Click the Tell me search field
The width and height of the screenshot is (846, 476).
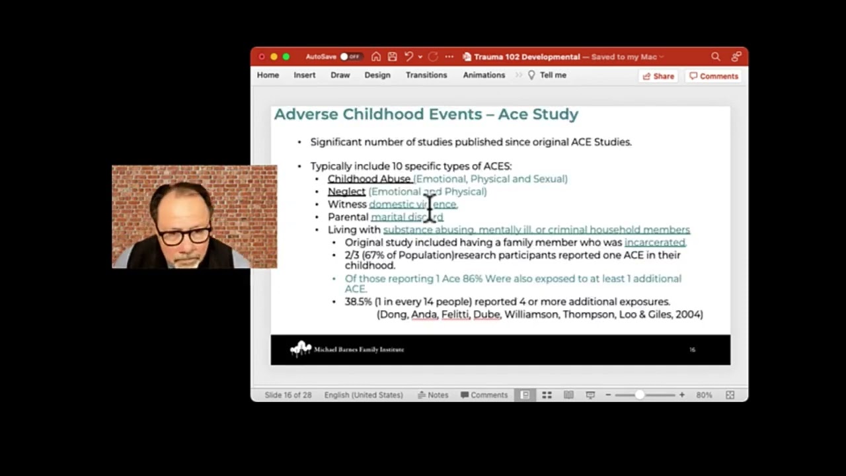(x=547, y=75)
